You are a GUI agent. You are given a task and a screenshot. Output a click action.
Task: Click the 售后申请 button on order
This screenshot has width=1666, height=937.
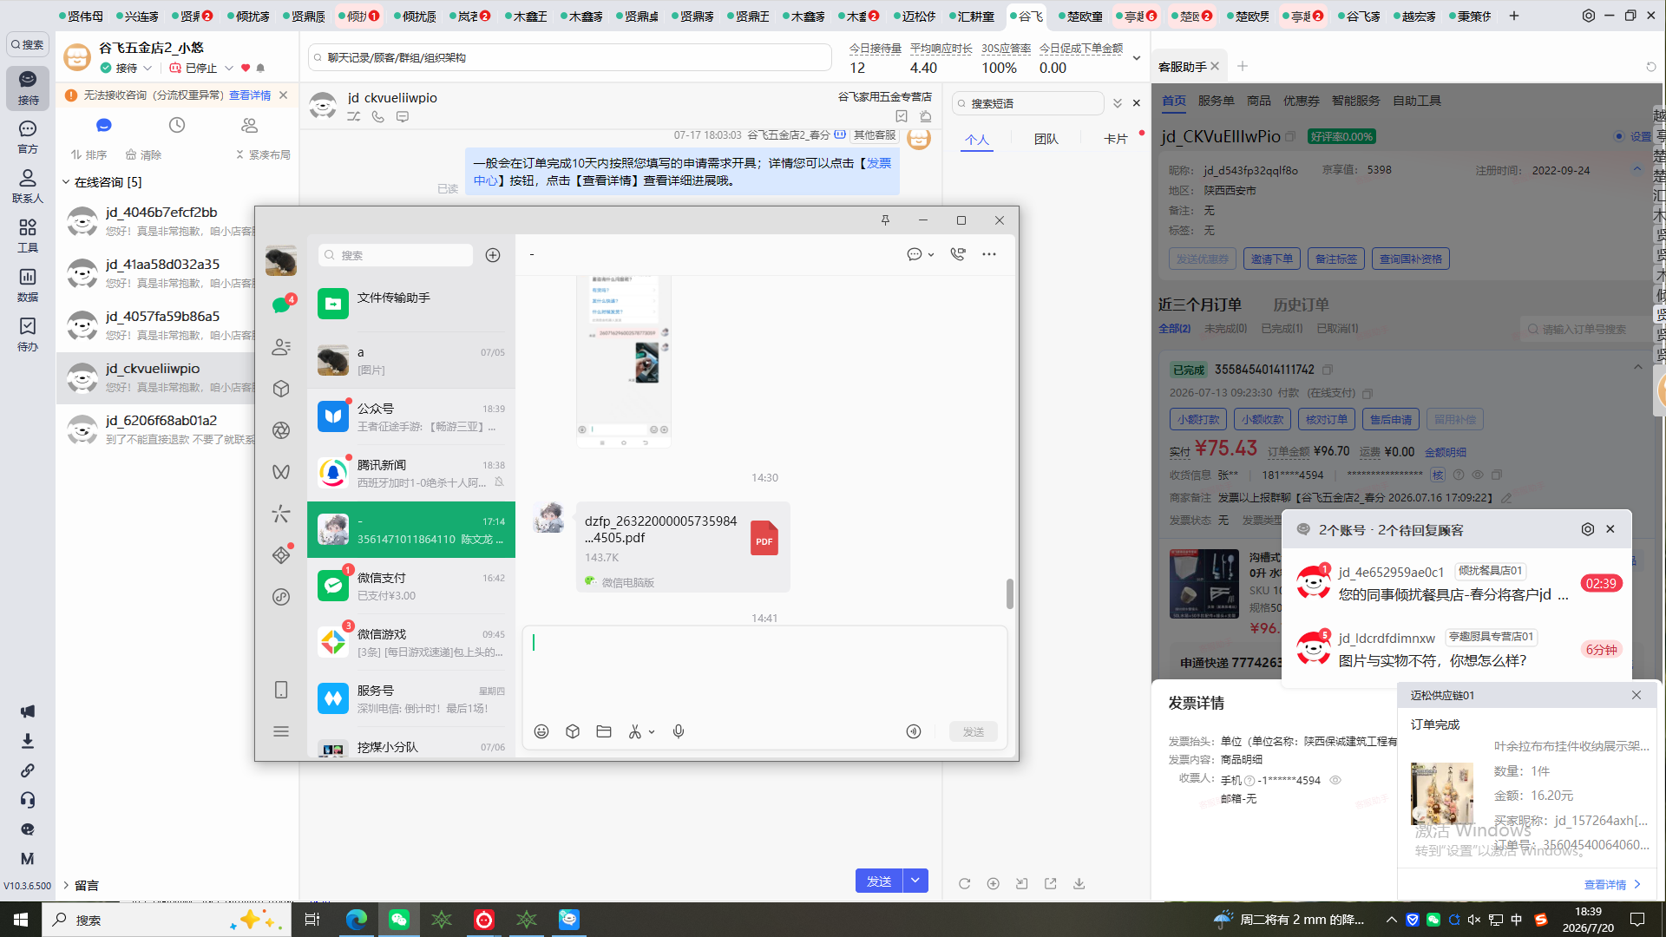(1391, 419)
